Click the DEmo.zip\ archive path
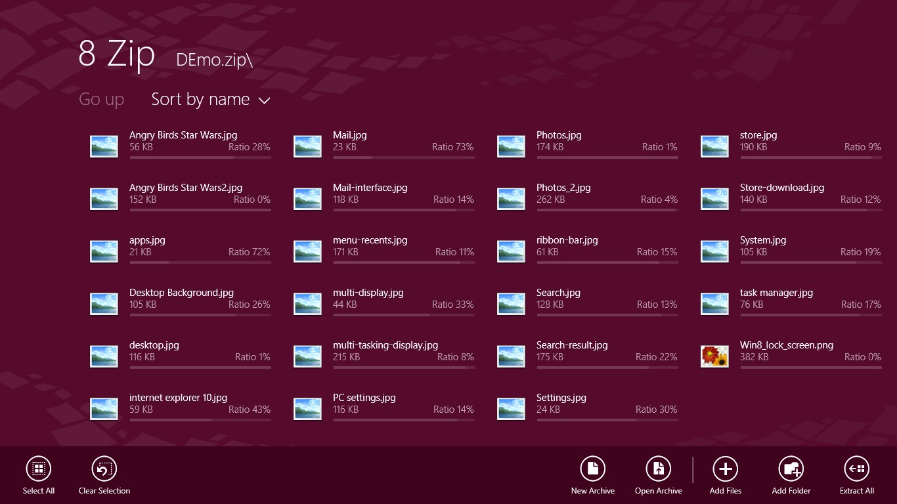897x504 pixels. coord(214,60)
